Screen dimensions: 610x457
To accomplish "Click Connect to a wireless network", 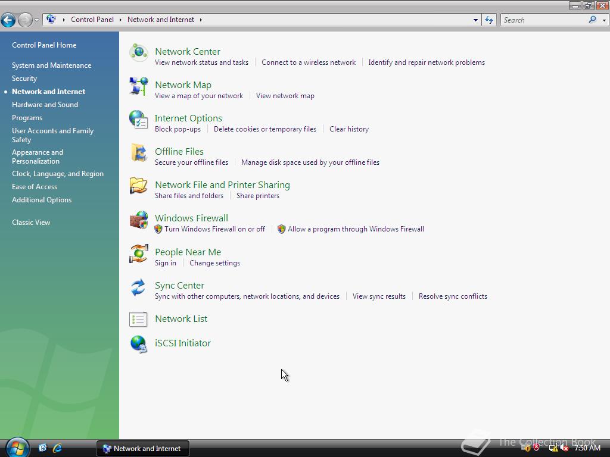I will coord(309,62).
